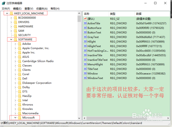Screen dimensions: 172x127
Task: Click the InactiveTitleText DWORD value icon
Action: point(85,60)
